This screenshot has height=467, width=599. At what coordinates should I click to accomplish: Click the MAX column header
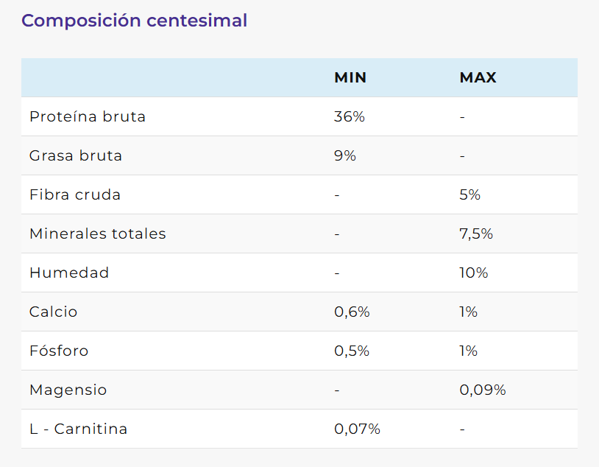click(x=478, y=77)
